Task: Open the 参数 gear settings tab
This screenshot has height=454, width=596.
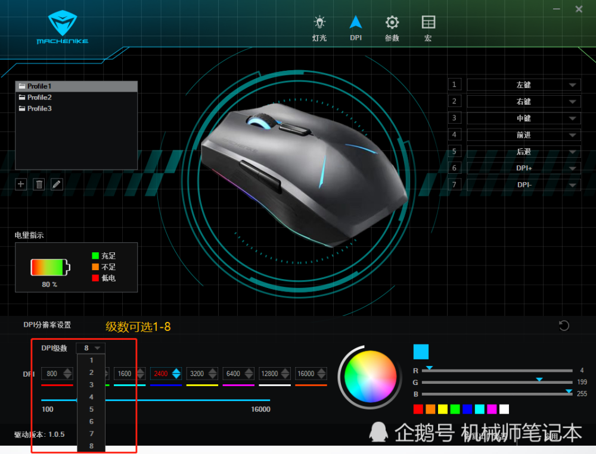Action: click(392, 23)
